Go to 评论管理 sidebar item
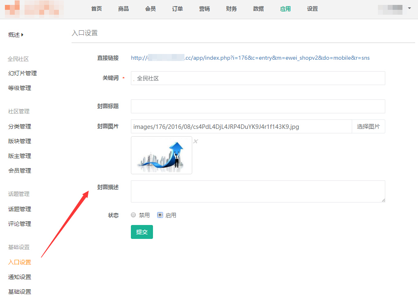Image resolution: width=418 pixels, height=306 pixels. 20,224
